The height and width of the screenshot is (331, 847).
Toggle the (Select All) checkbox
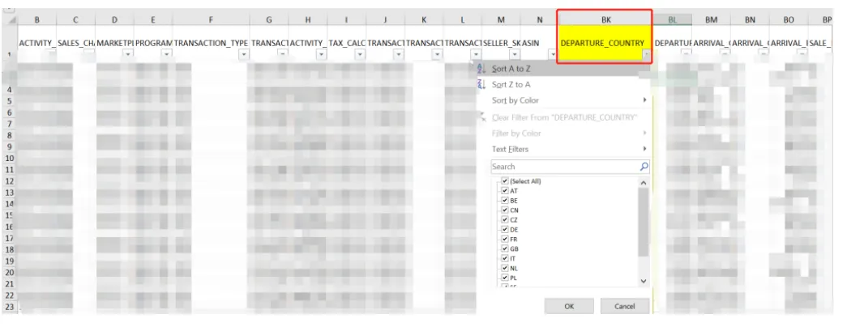click(x=505, y=181)
